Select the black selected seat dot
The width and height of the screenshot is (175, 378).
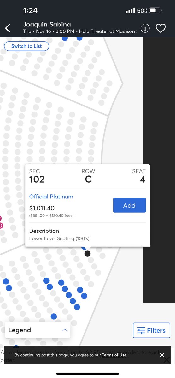coord(88,254)
